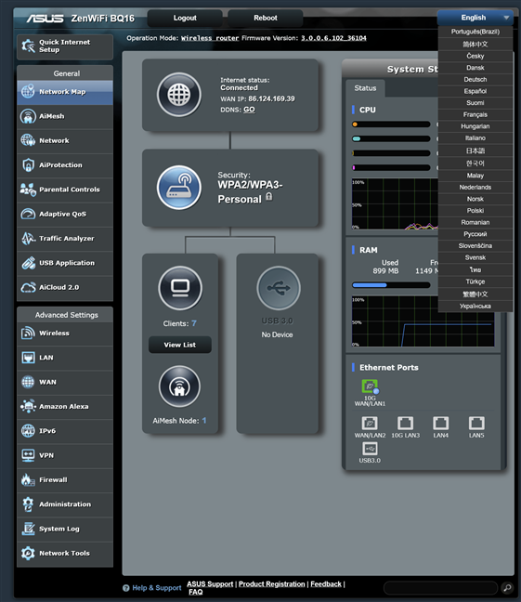Click the Administration gear icon
The height and width of the screenshot is (602, 521).
[28, 504]
